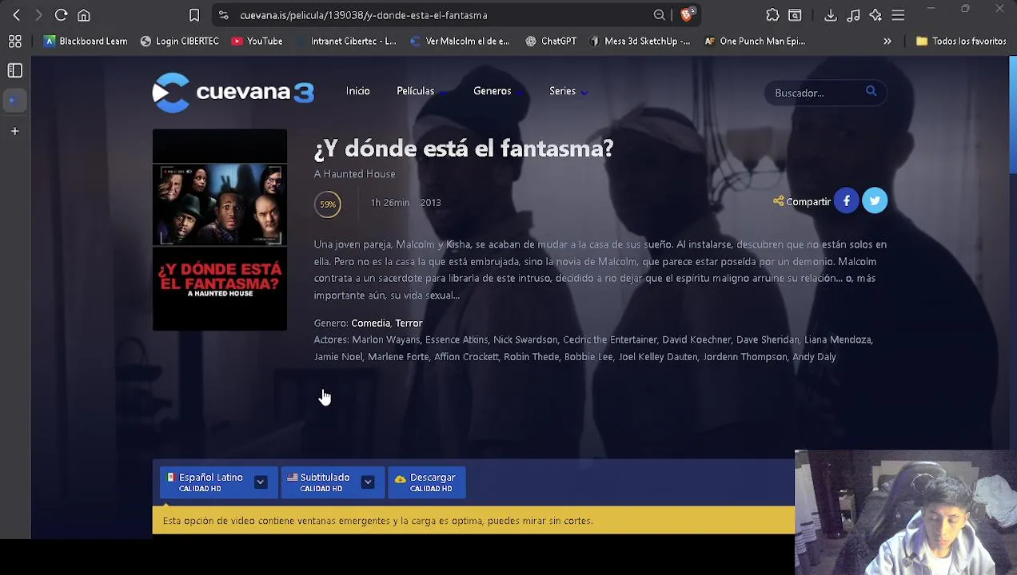Add a new item in vertical sidebar

click(14, 131)
